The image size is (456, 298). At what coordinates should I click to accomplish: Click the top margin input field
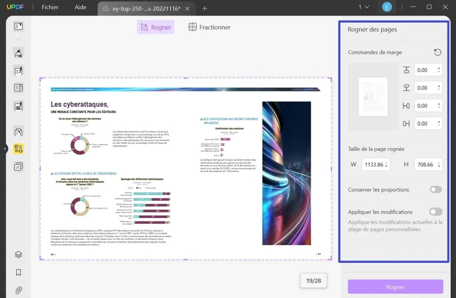[428, 70]
